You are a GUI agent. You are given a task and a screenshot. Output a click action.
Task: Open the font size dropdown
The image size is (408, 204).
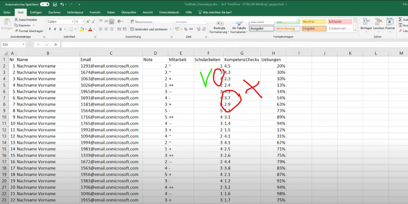pyautogui.click(x=83, y=22)
